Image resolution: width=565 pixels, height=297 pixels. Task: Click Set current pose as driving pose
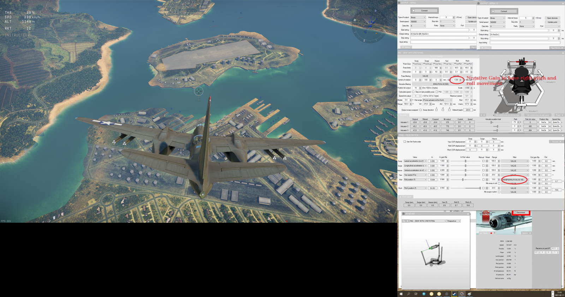[x=507, y=115]
